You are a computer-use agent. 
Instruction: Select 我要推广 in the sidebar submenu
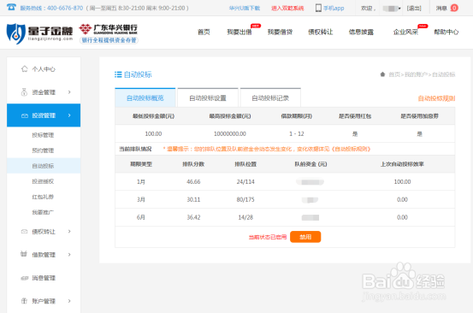pos(43,212)
